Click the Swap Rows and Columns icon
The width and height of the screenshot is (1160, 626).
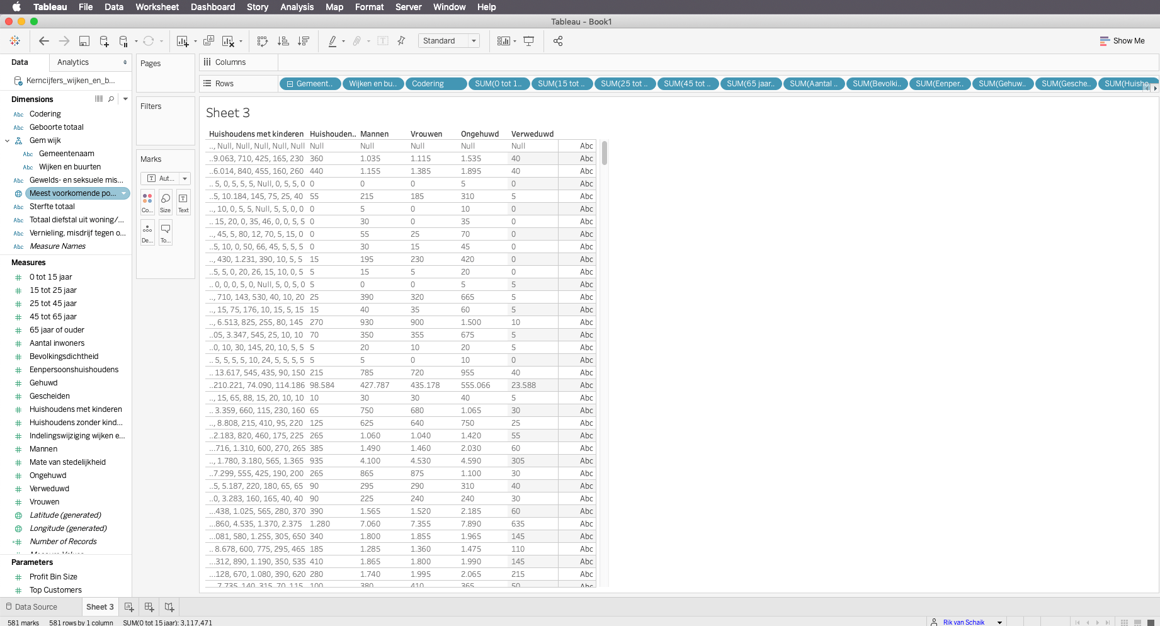pyautogui.click(x=263, y=41)
